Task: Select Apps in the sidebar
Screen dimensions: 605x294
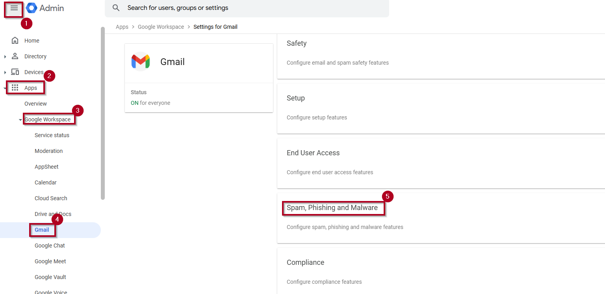Action: tap(31, 88)
